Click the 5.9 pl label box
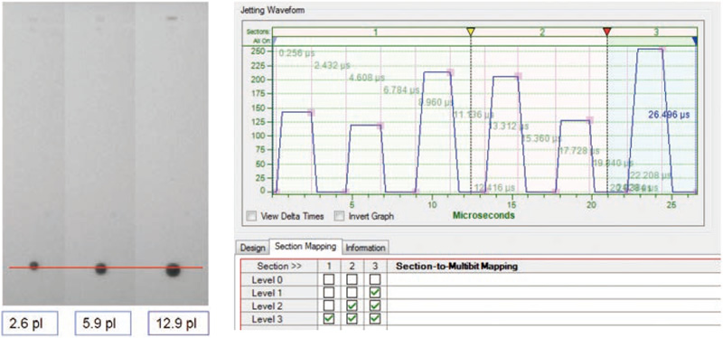The image size is (723, 338). tap(103, 324)
